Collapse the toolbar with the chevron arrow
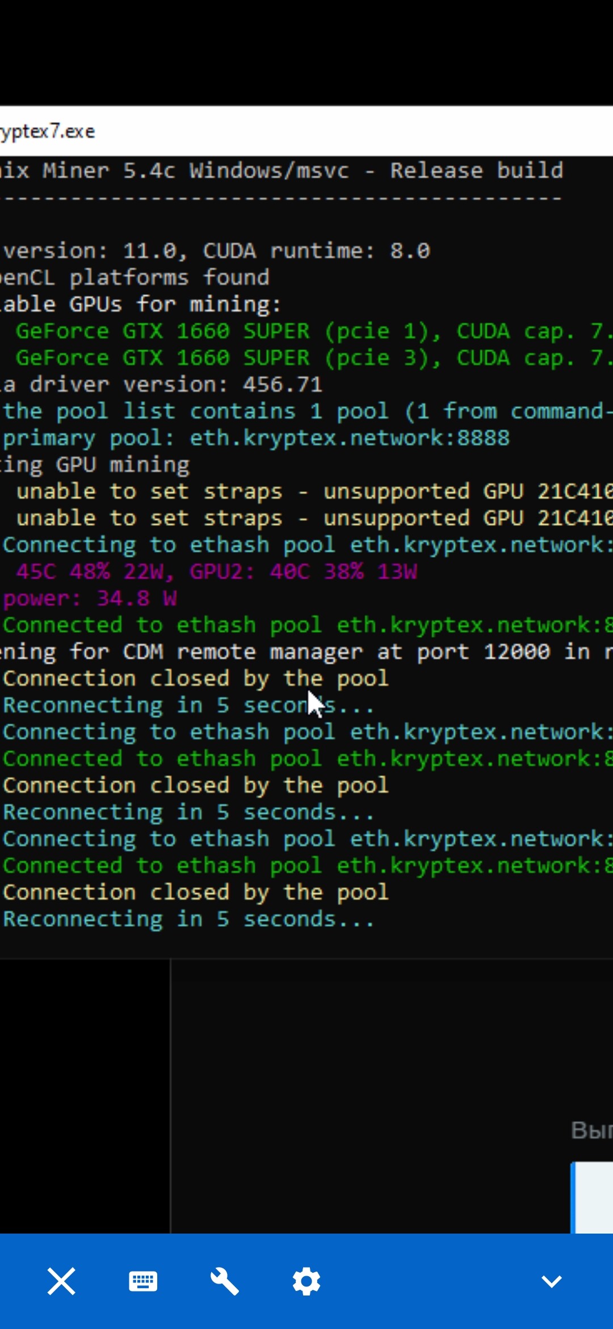 (x=552, y=1281)
